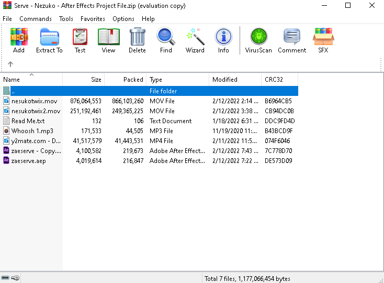Image resolution: width=384 pixels, height=283 pixels.
Task: Click size value 876,064,553
Action: (86, 101)
